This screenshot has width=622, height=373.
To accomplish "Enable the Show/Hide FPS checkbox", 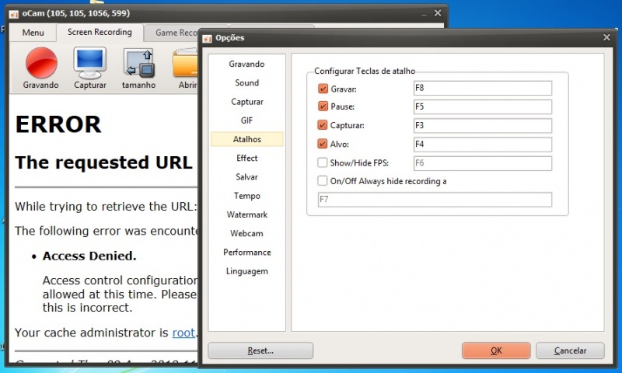I will pos(323,162).
